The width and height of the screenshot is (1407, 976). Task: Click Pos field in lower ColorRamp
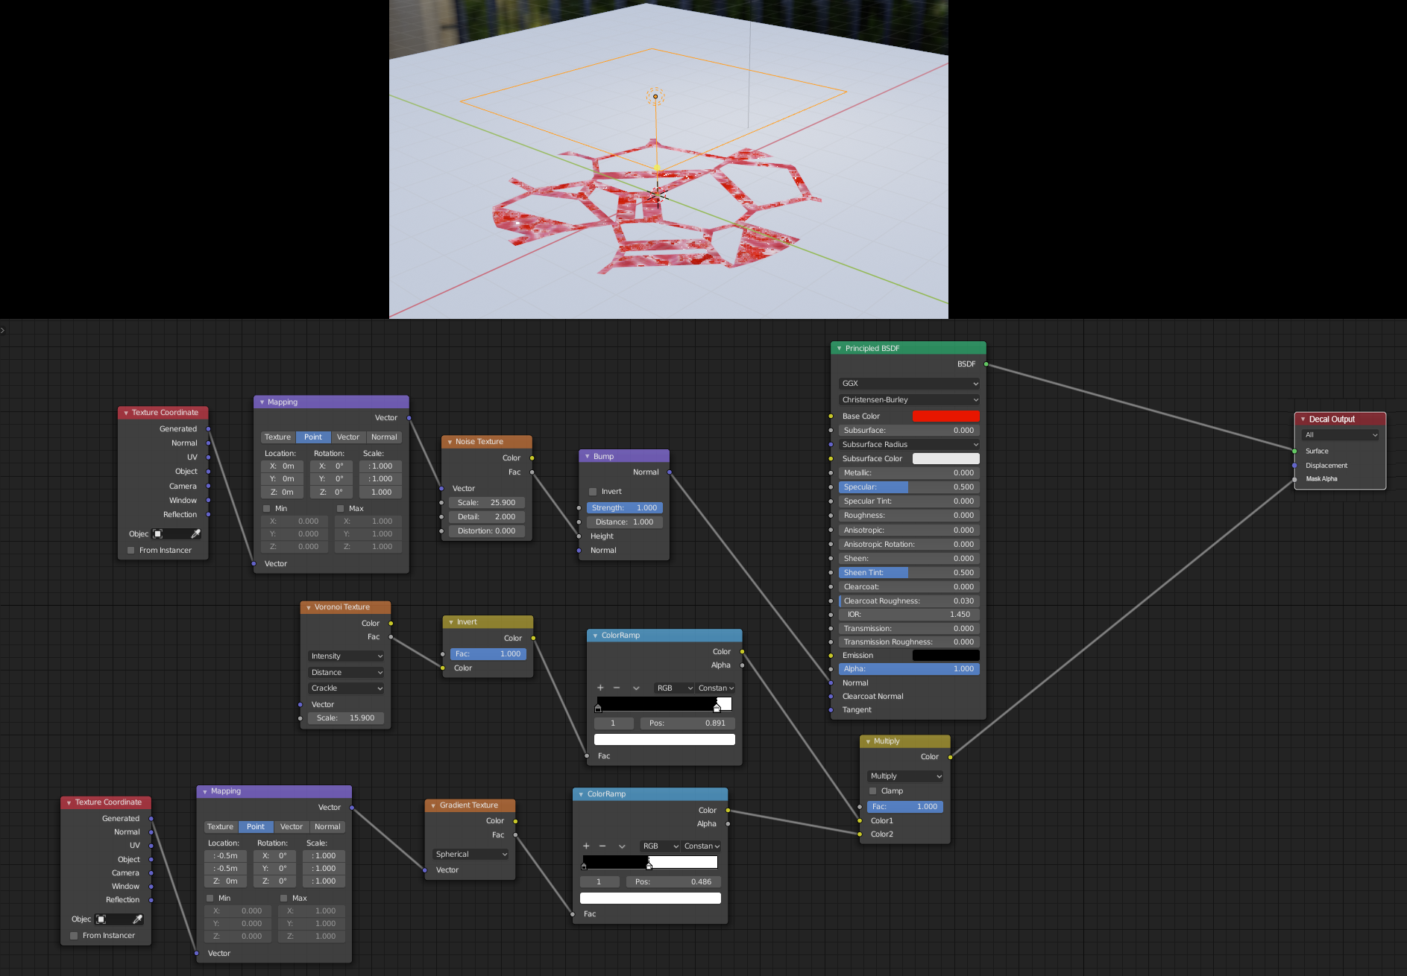pyautogui.click(x=673, y=882)
